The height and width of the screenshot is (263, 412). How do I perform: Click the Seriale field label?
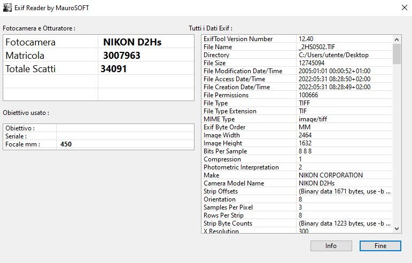point(16,136)
